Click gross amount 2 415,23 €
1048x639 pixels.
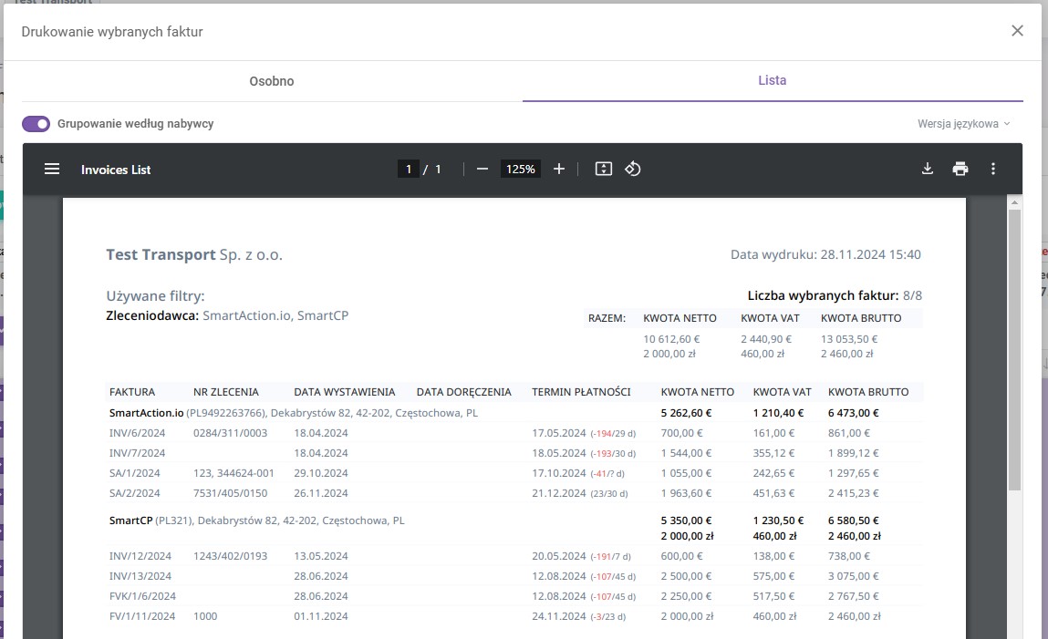[x=854, y=493]
